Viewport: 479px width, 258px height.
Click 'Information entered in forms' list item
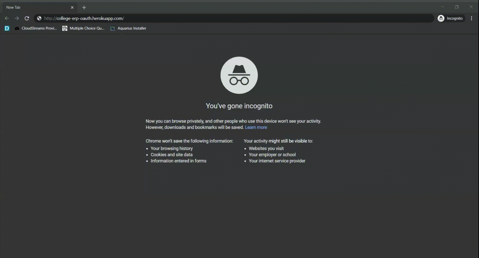tap(179, 161)
